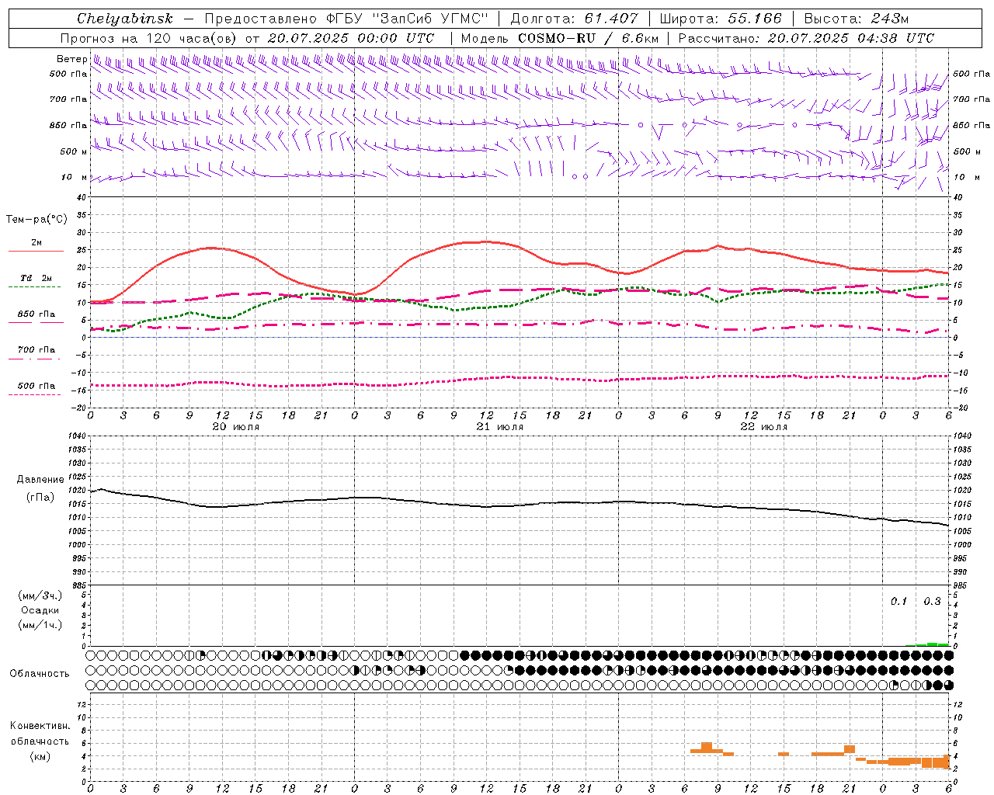The image size is (994, 795).
Task: Click the 'Высота: 243м' elevation value
Action: point(856,19)
